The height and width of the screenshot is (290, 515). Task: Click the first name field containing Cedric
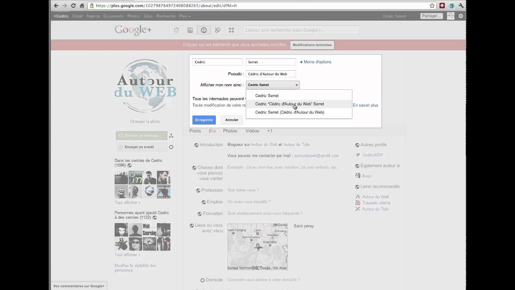[218, 62]
